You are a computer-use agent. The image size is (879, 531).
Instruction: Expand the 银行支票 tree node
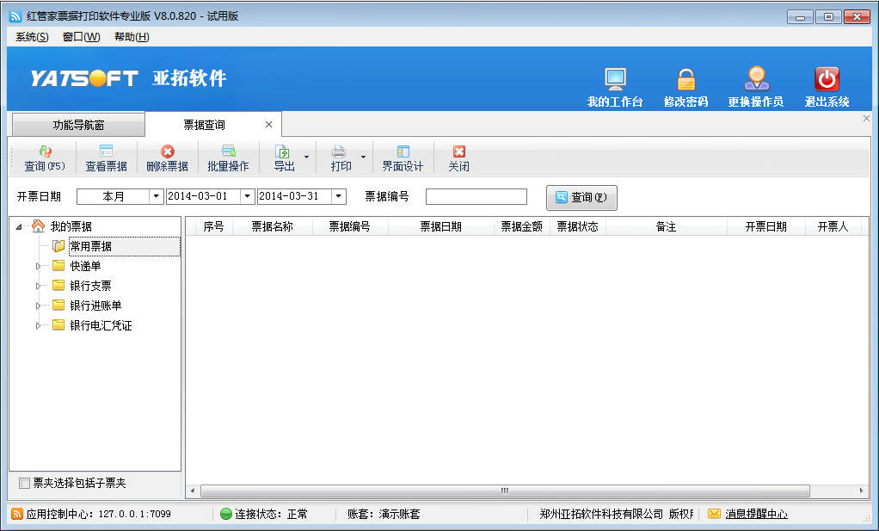coord(38,286)
